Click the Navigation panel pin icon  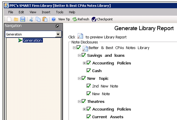click(x=57, y=26)
